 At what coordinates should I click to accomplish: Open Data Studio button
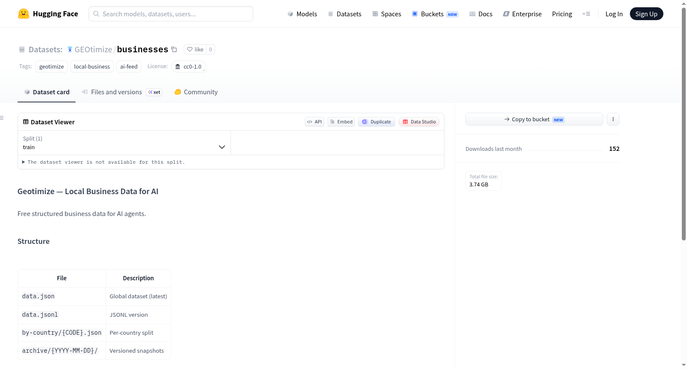419,122
